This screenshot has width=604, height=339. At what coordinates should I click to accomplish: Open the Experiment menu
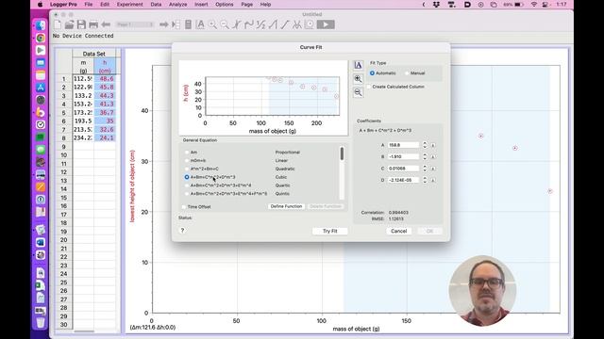[130, 5]
